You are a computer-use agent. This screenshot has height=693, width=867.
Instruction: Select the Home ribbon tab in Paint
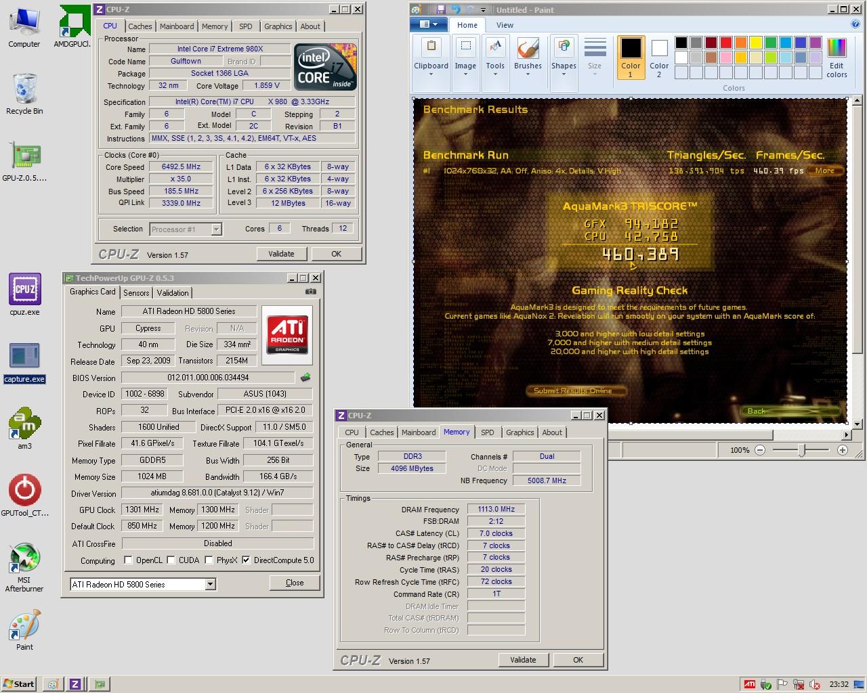467,25
